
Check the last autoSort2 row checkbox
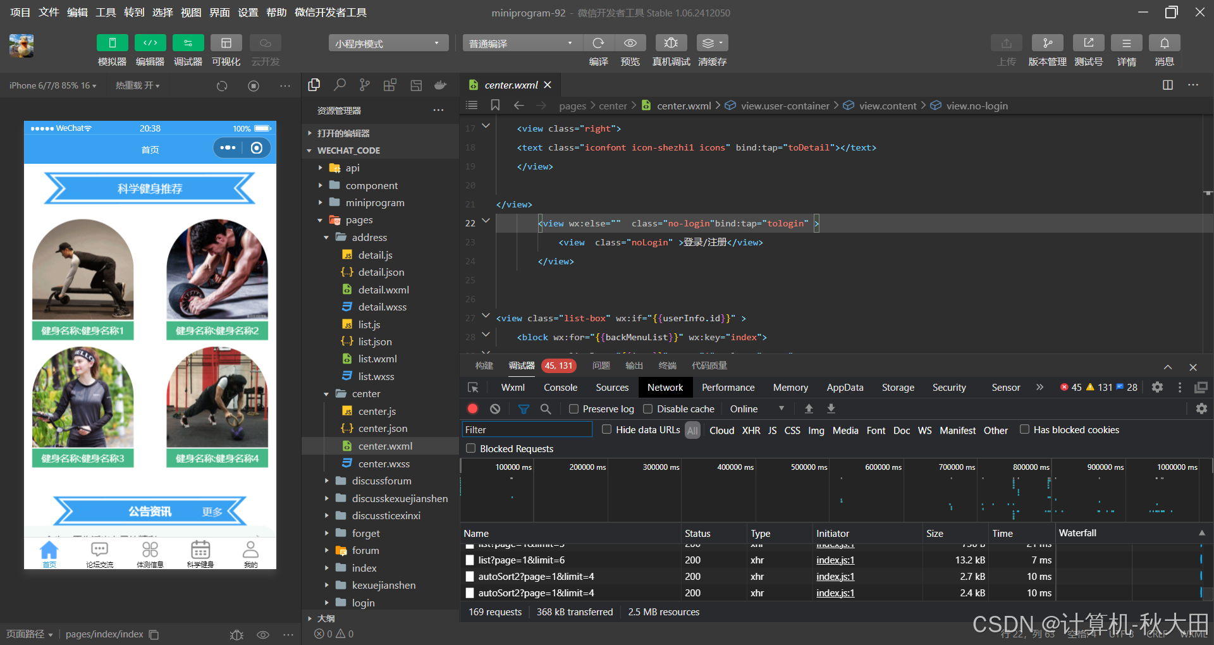click(469, 593)
